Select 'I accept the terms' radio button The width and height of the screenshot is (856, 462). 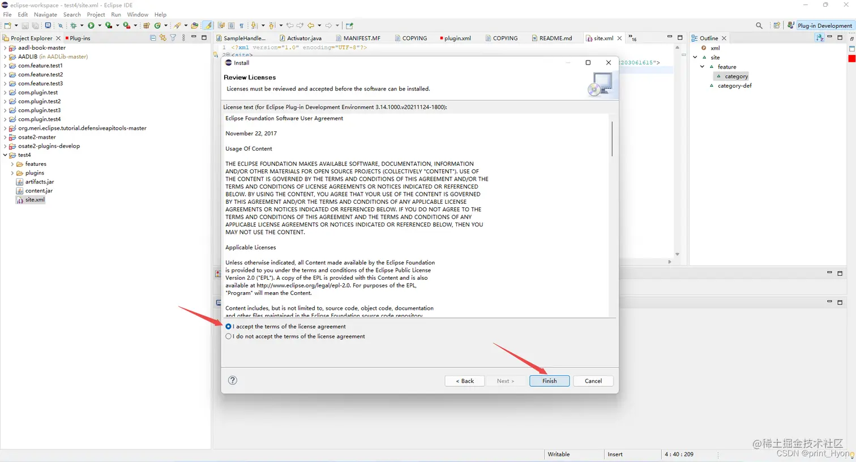(x=229, y=327)
